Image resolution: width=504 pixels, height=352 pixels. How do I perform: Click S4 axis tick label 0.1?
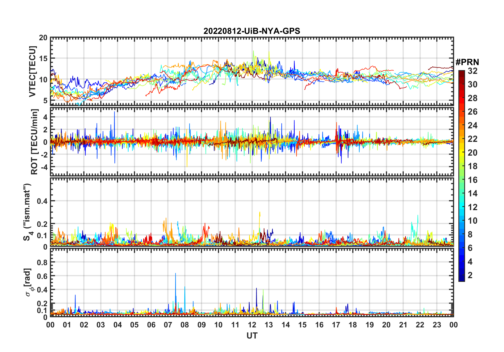pos(42,235)
